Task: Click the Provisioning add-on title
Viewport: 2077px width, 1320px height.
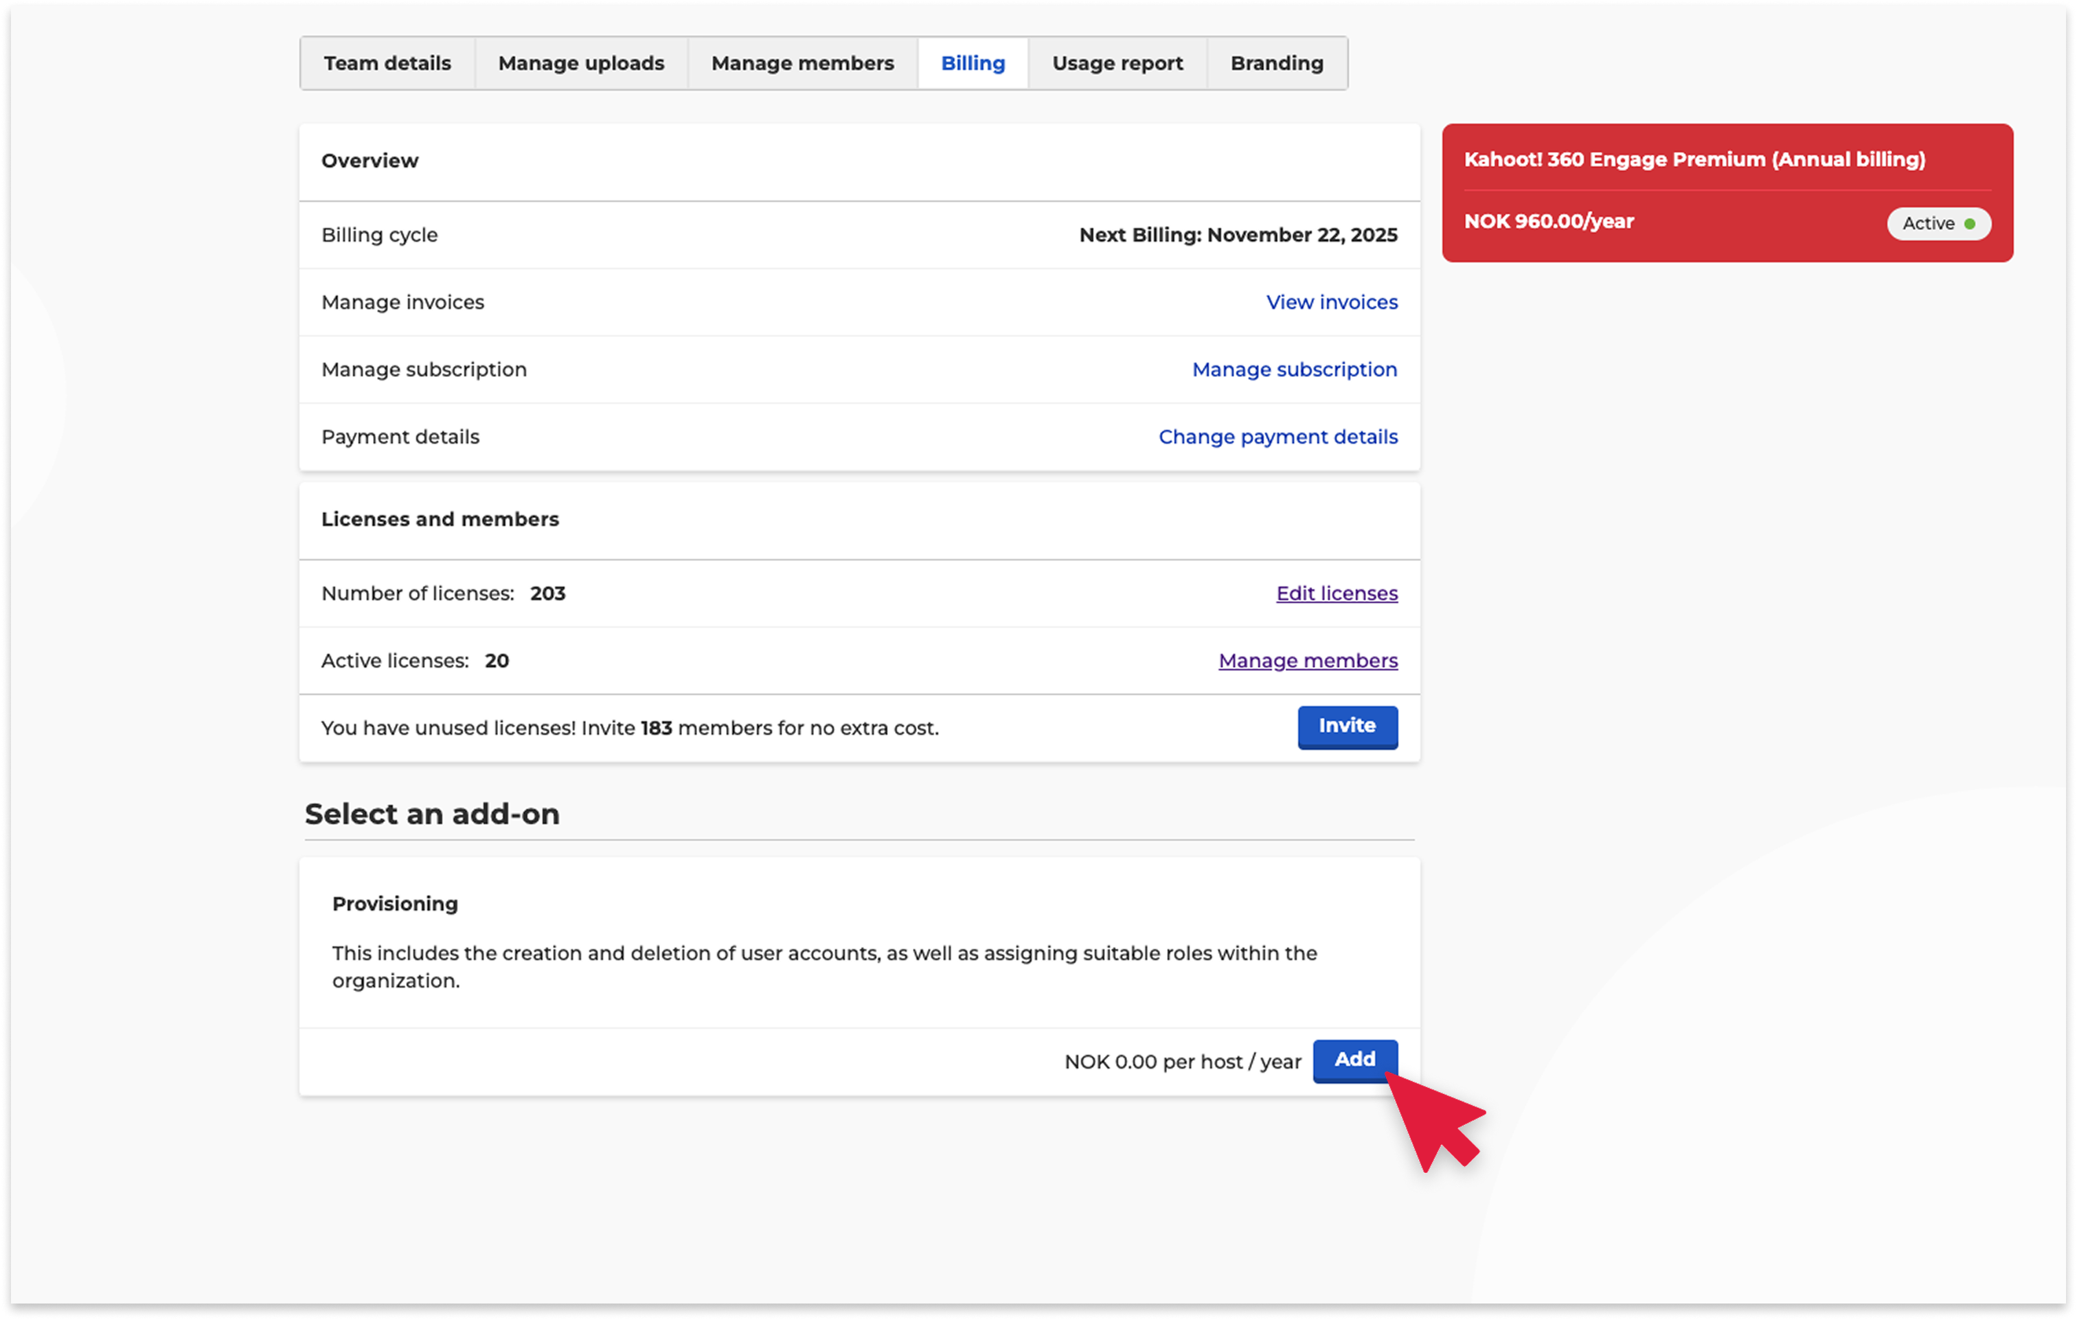Action: point(395,904)
